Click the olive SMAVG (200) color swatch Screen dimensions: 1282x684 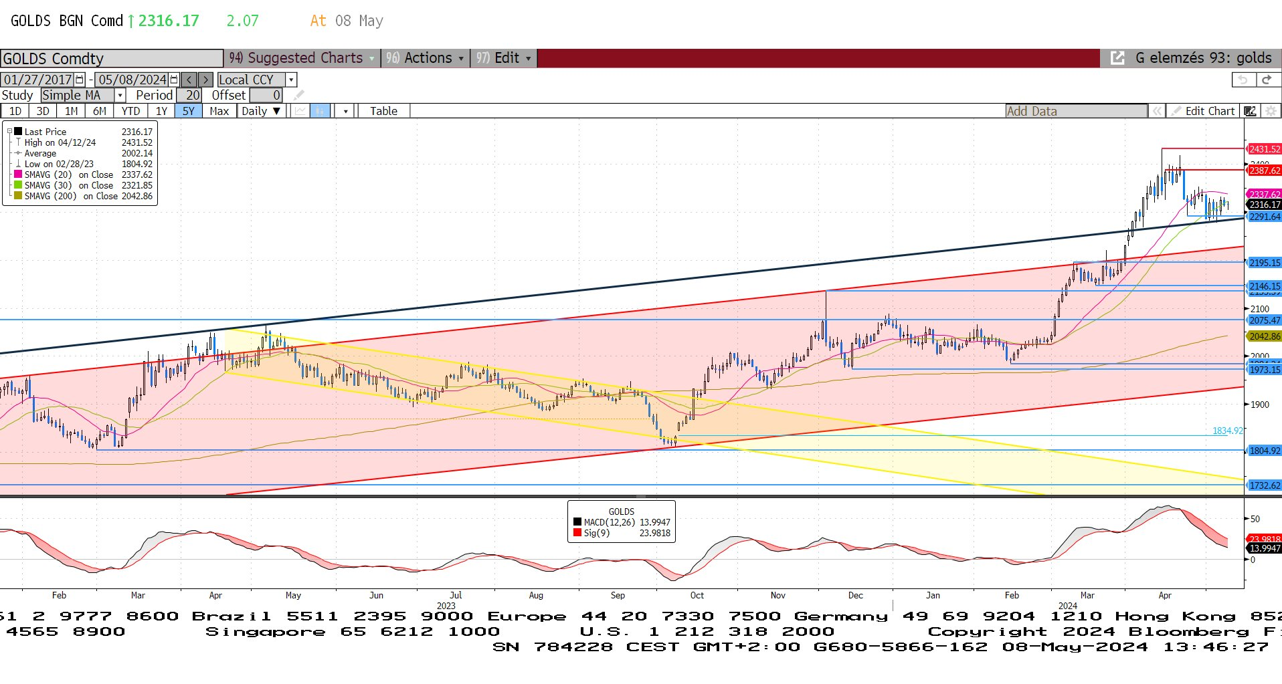pyautogui.click(x=18, y=196)
